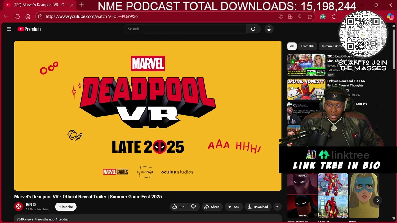Show next Shorts with the right arrow
Screen dimensions: 397x223
coord(377,200)
